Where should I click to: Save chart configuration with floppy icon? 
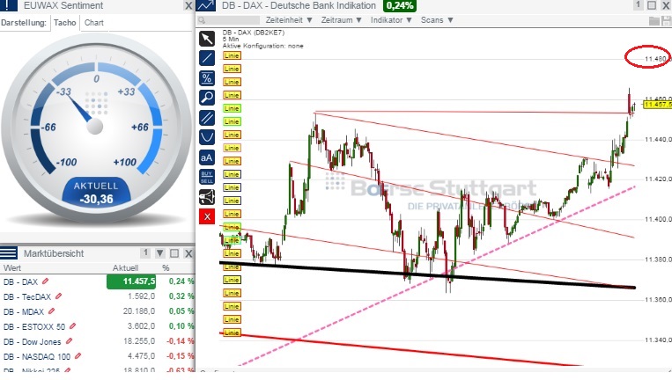667,20
